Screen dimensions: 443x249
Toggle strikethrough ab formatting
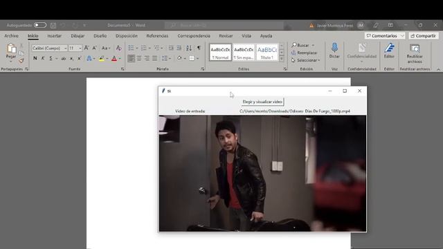(x=63, y=58)
